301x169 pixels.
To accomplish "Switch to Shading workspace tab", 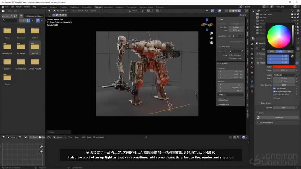I will tap(98, 7).
